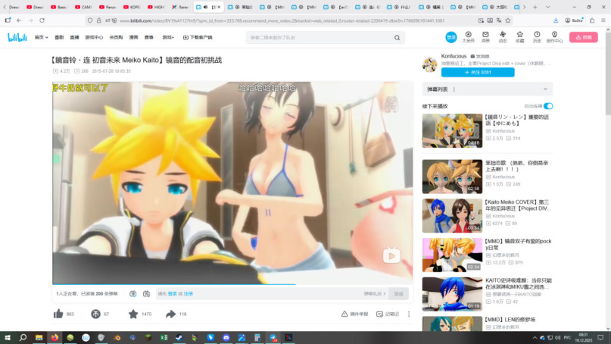Share the video with arrow icon
This screenshot has width=611, height=344.
(170, 314)
